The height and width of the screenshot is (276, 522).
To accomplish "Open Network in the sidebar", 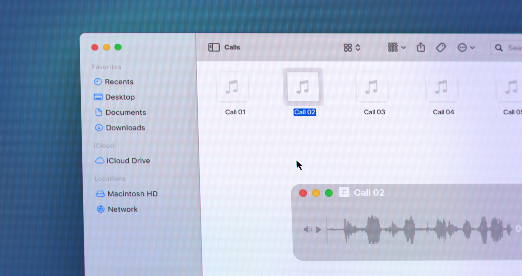I will click(122, 209).
